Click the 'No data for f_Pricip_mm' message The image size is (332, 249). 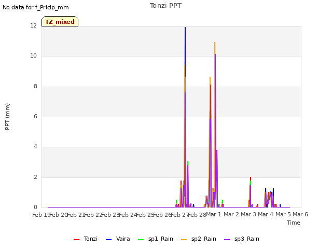pyautogui.click(x=36, y=7)
